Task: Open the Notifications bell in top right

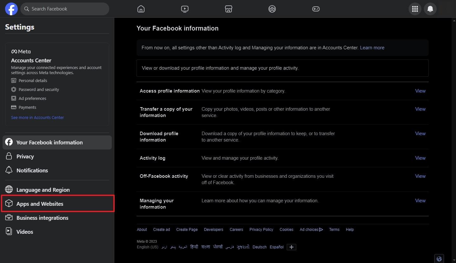Action: tap(430, 9)
